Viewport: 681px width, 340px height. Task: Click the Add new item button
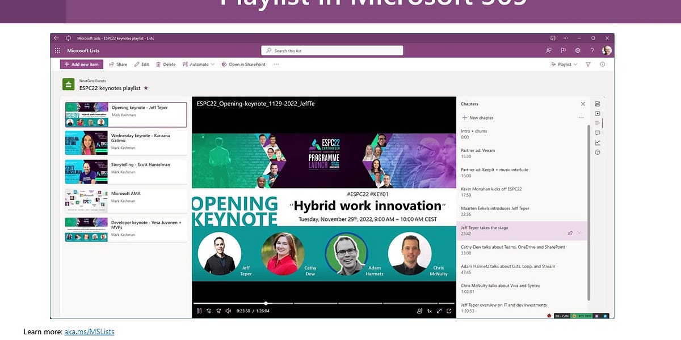(81, 64)
